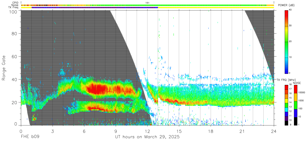The width and height of the screenshot is (308, 142).
Task: Click the Range Gate axis title
Action: 4,68
